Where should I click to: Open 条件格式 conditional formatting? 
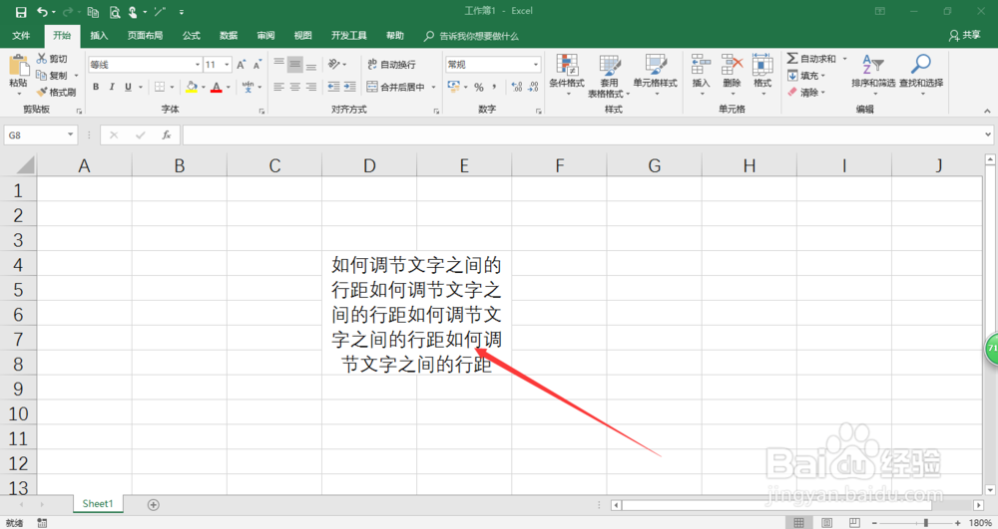[x=567, y=74]
